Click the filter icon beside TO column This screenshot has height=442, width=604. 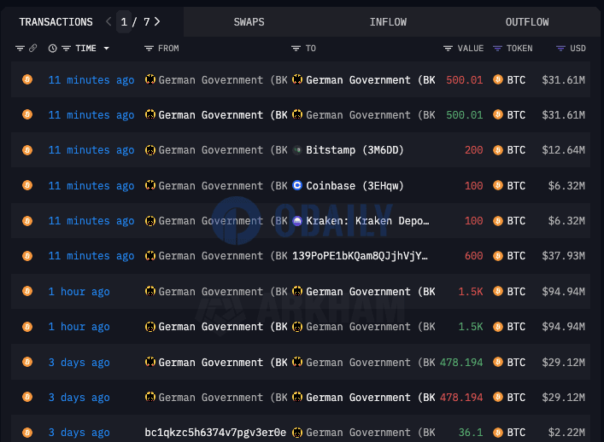point(296,49)
